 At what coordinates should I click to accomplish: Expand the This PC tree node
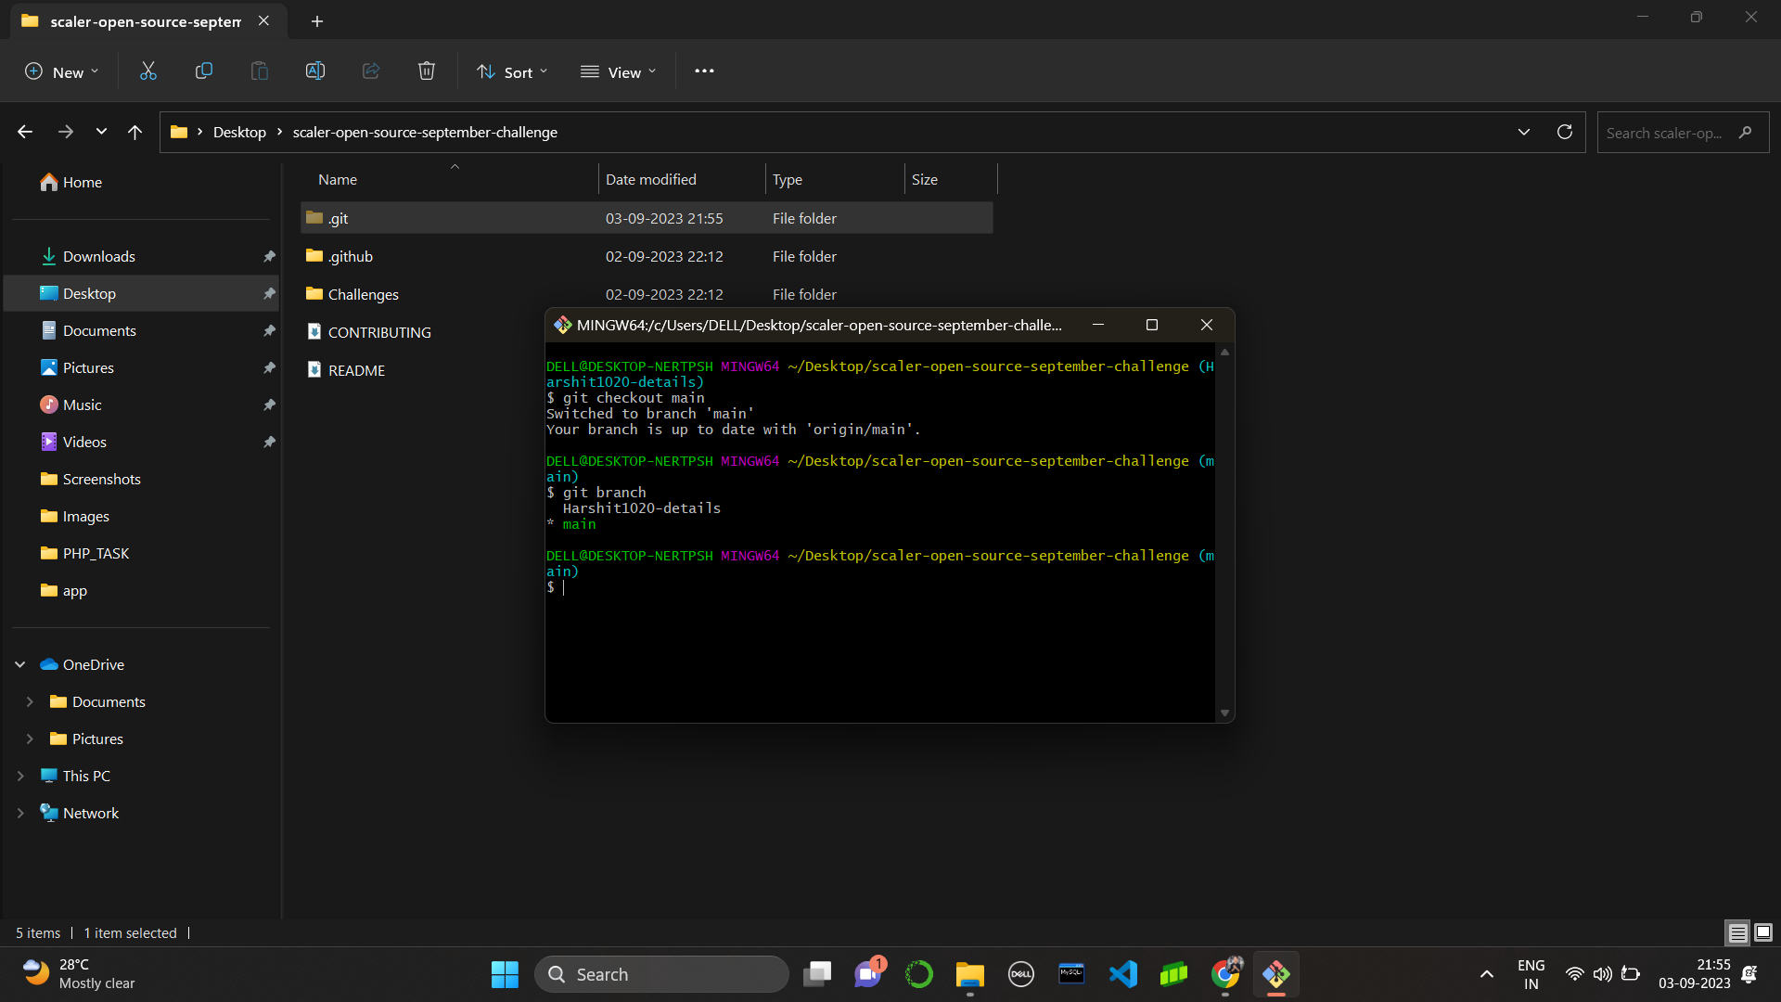click(20, 776)
